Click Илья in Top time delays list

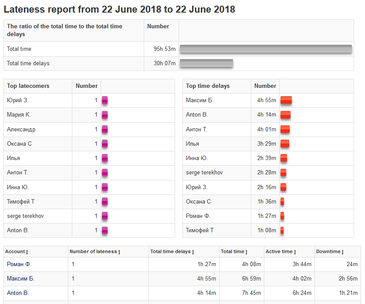pos(193,144)
